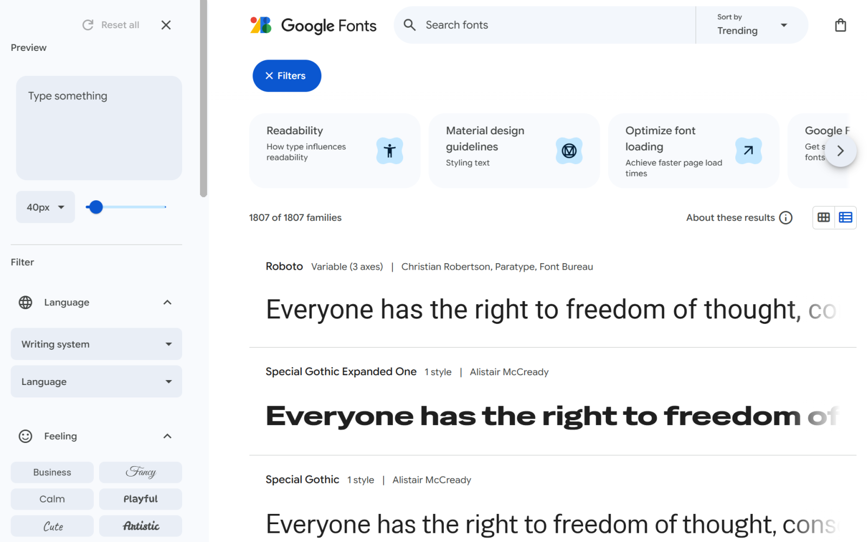This screenshot has height=542, width=867.
Task: Switch to list view layout
Action: click(845, 218)
